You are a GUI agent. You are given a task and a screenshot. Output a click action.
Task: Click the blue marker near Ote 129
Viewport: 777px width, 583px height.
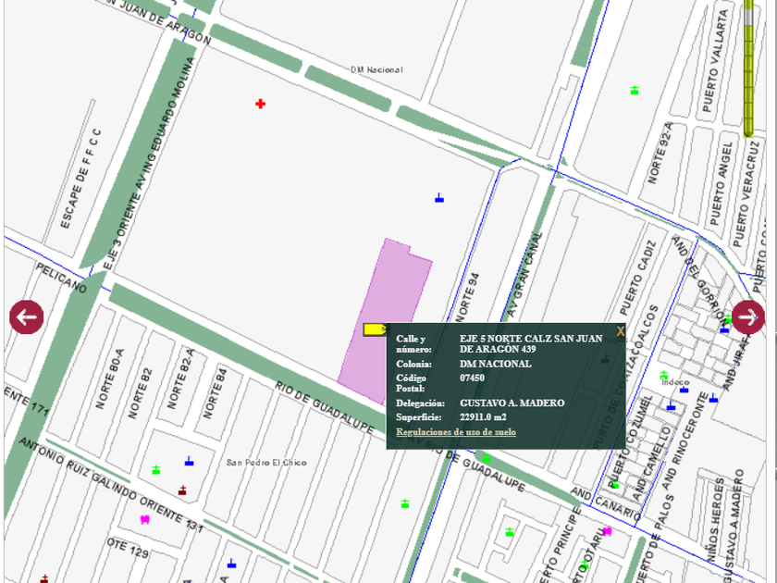click(231, 564)
